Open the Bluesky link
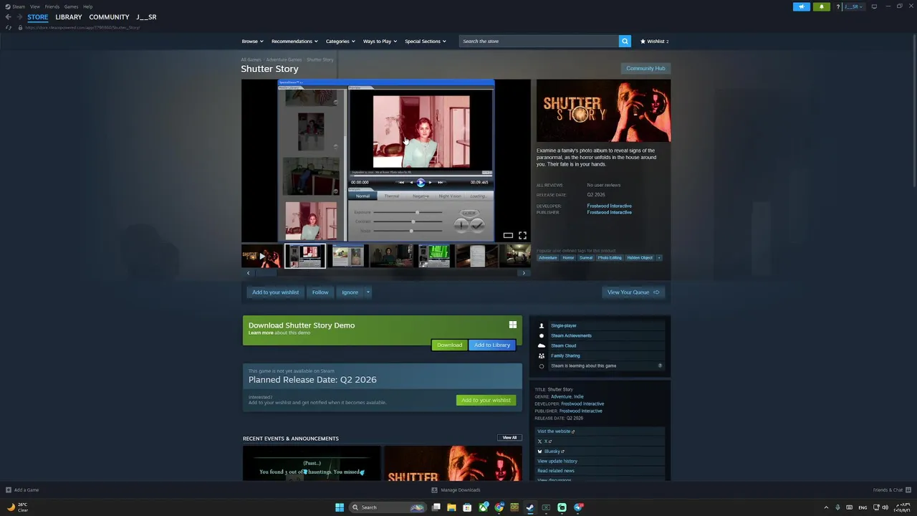This screenshot has width=917, height=516. click(554, 451)
